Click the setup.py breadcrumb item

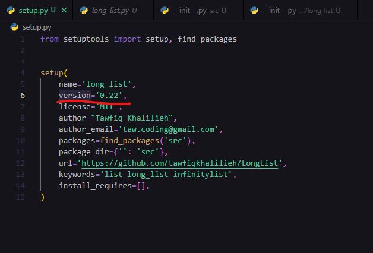click(37, 27)
